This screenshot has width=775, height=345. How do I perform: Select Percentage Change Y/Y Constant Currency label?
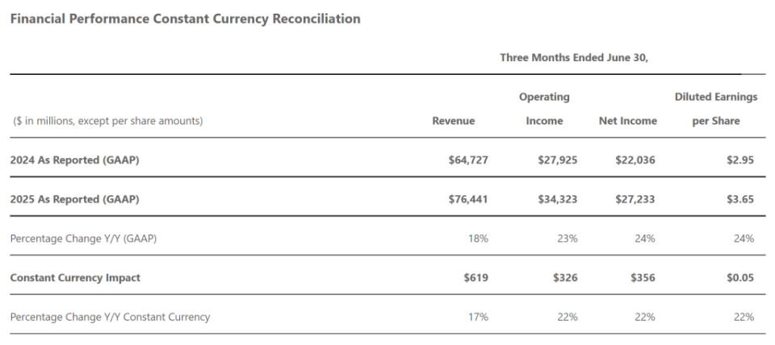(x=110, y=317)
